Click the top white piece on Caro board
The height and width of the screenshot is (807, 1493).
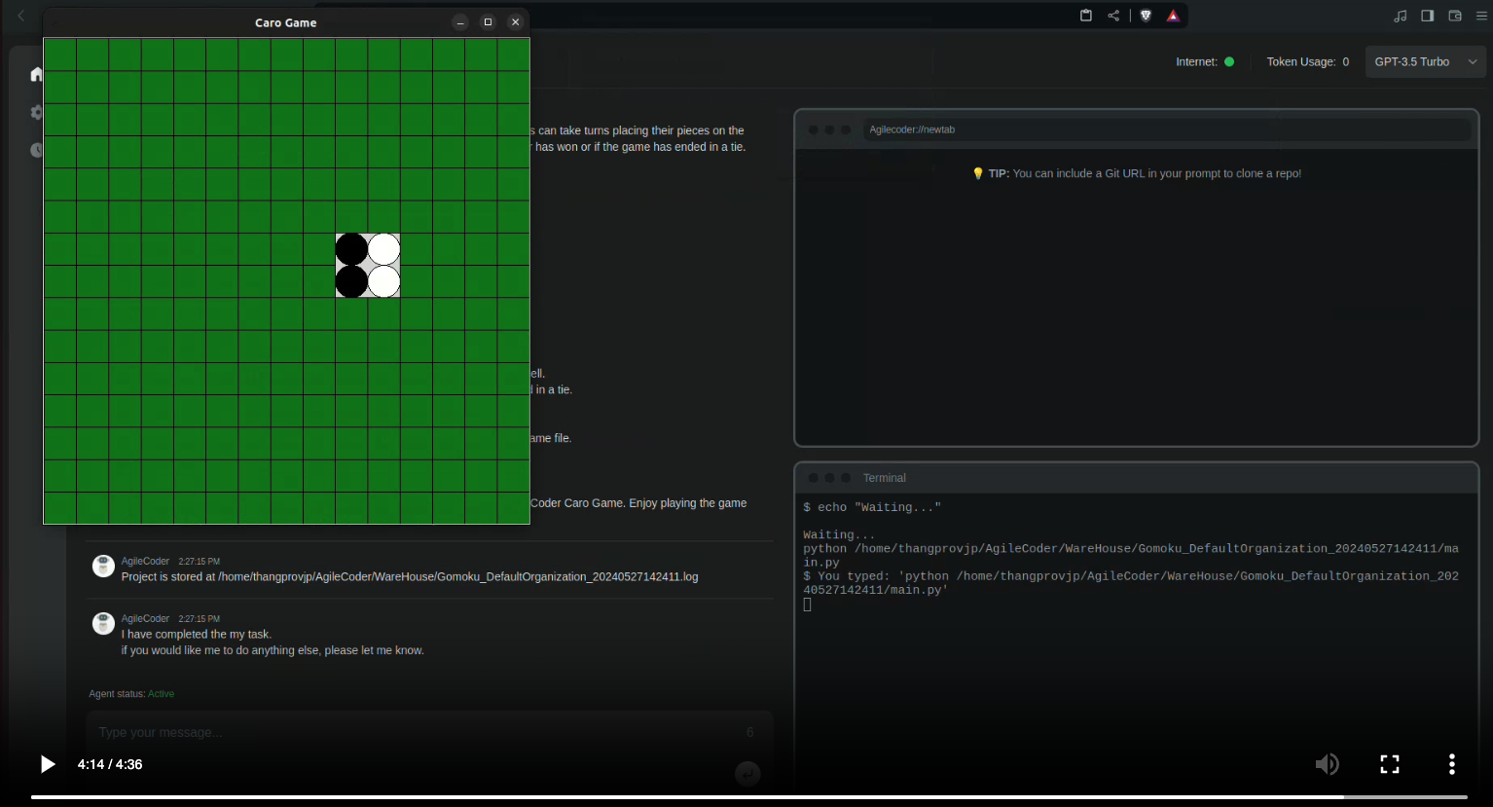(384, 249)
